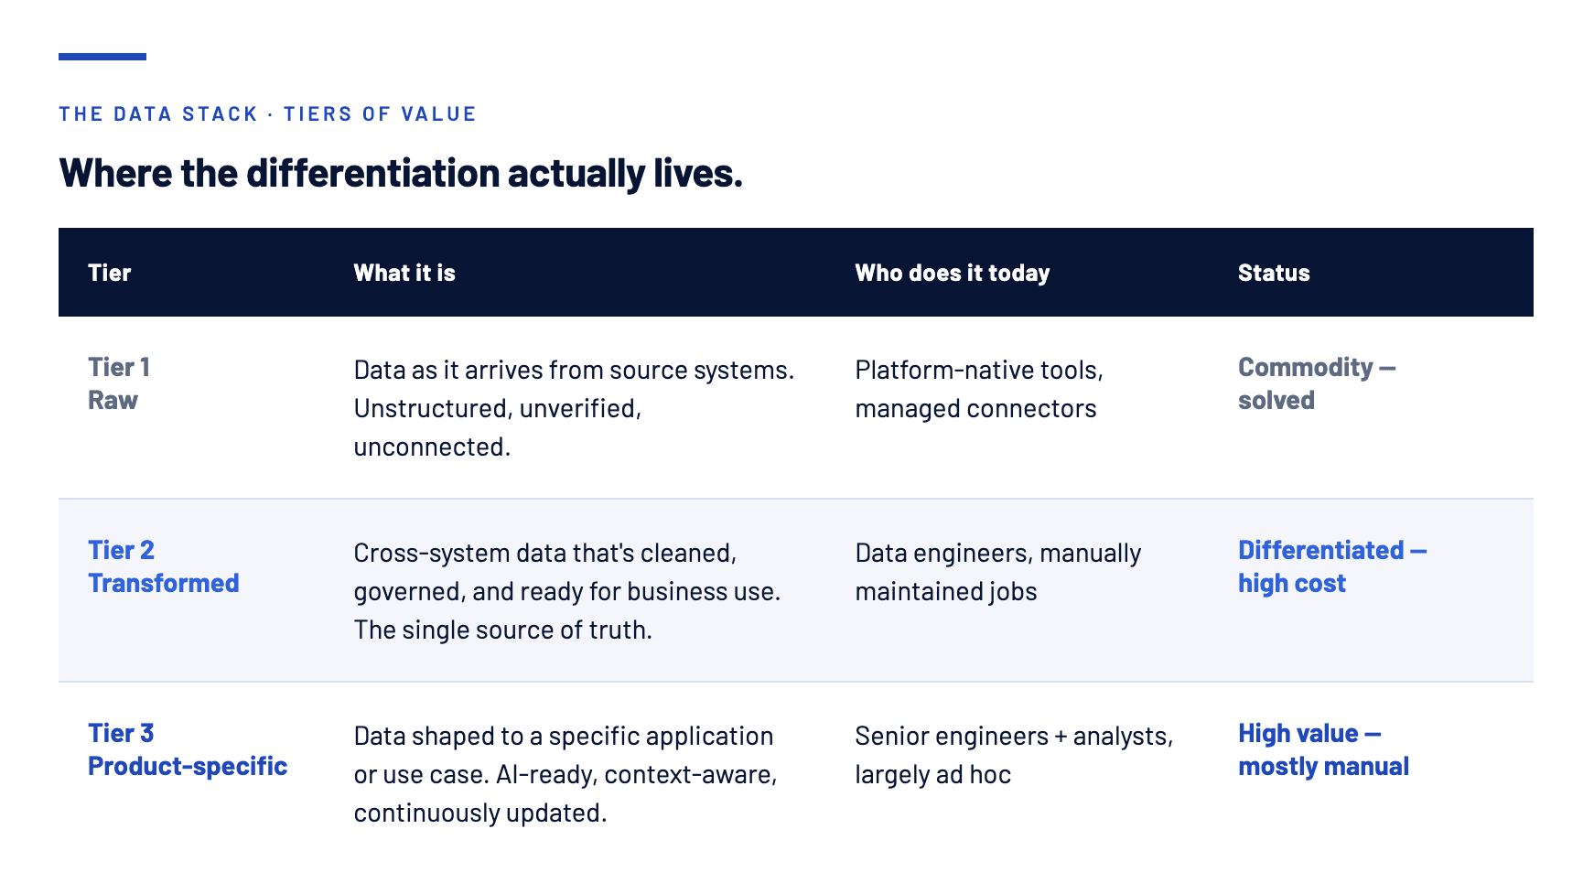The width and height of the screenshot is (1594, 883).
Task: Click the dark navy table header bar
Action: [796, 273]
